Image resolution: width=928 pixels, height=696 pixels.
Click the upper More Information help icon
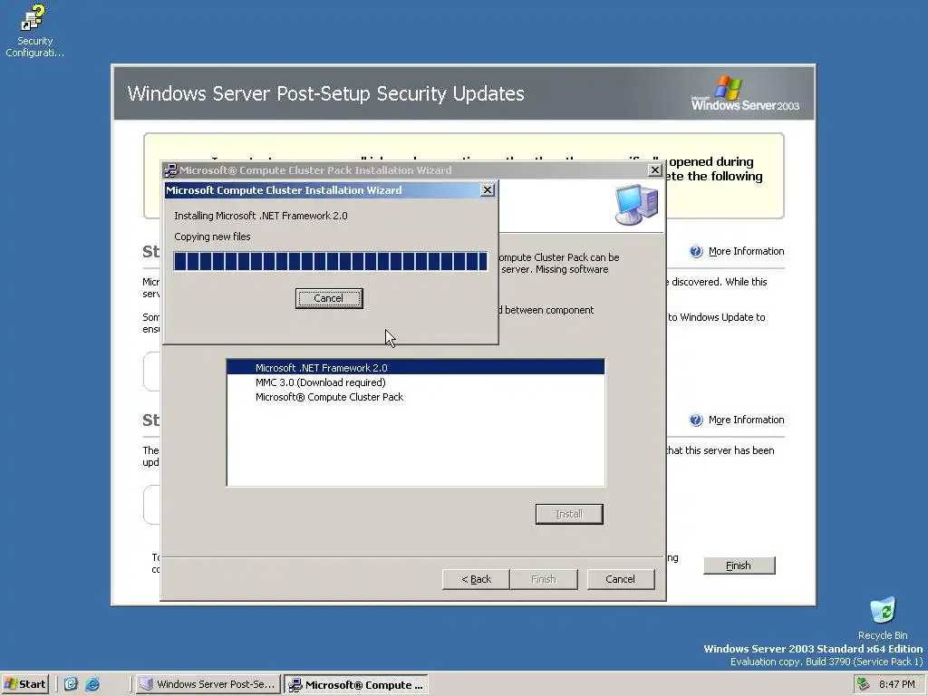tap(696, 252)
